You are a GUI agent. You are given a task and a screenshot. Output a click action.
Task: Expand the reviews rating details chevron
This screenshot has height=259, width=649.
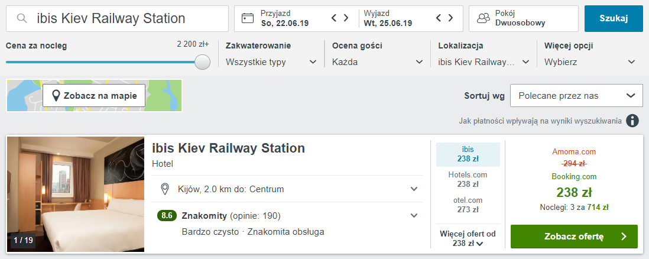414,215
